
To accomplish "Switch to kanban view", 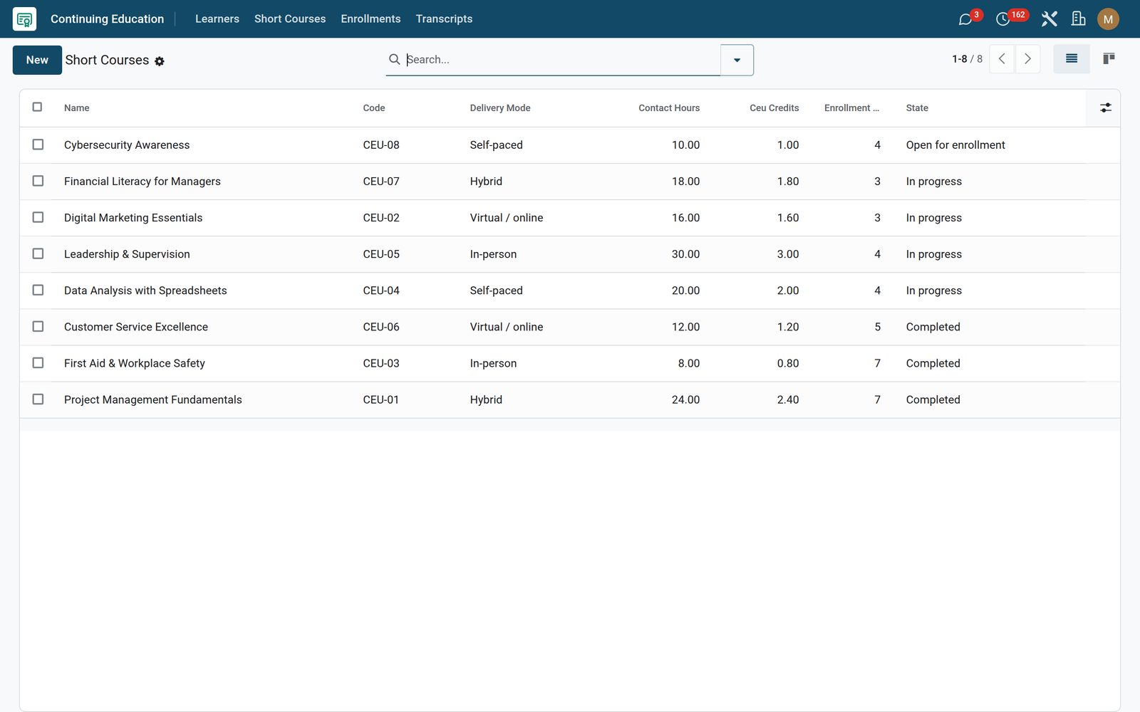I will [x=1108, y=59].
